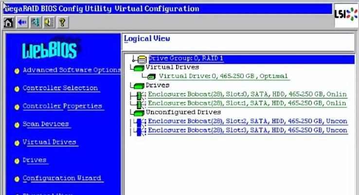Viewport: 359px width, 195px height.
Task: Open the Virtual Drives sidebar link
Action: pos(50,142)
